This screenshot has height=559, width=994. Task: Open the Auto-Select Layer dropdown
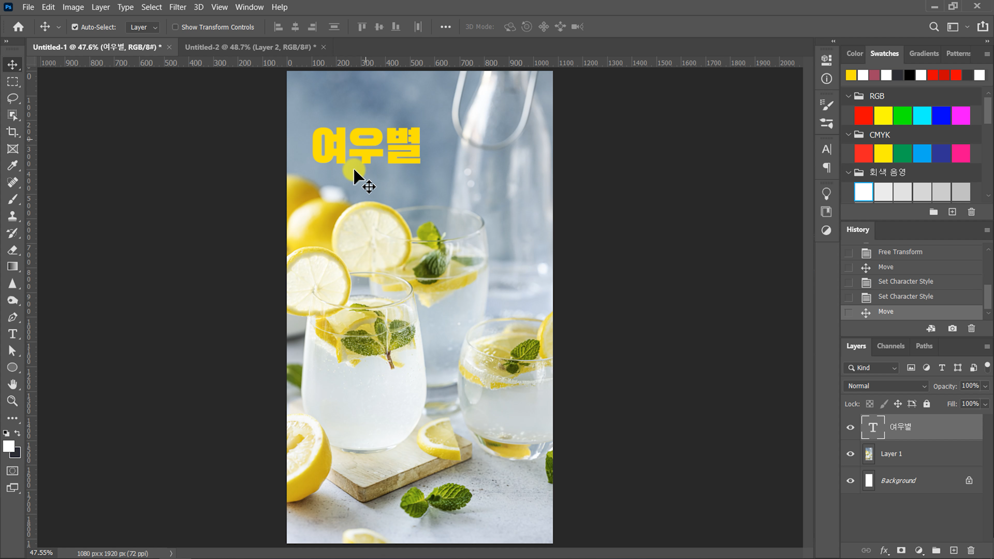click(143, 27)
